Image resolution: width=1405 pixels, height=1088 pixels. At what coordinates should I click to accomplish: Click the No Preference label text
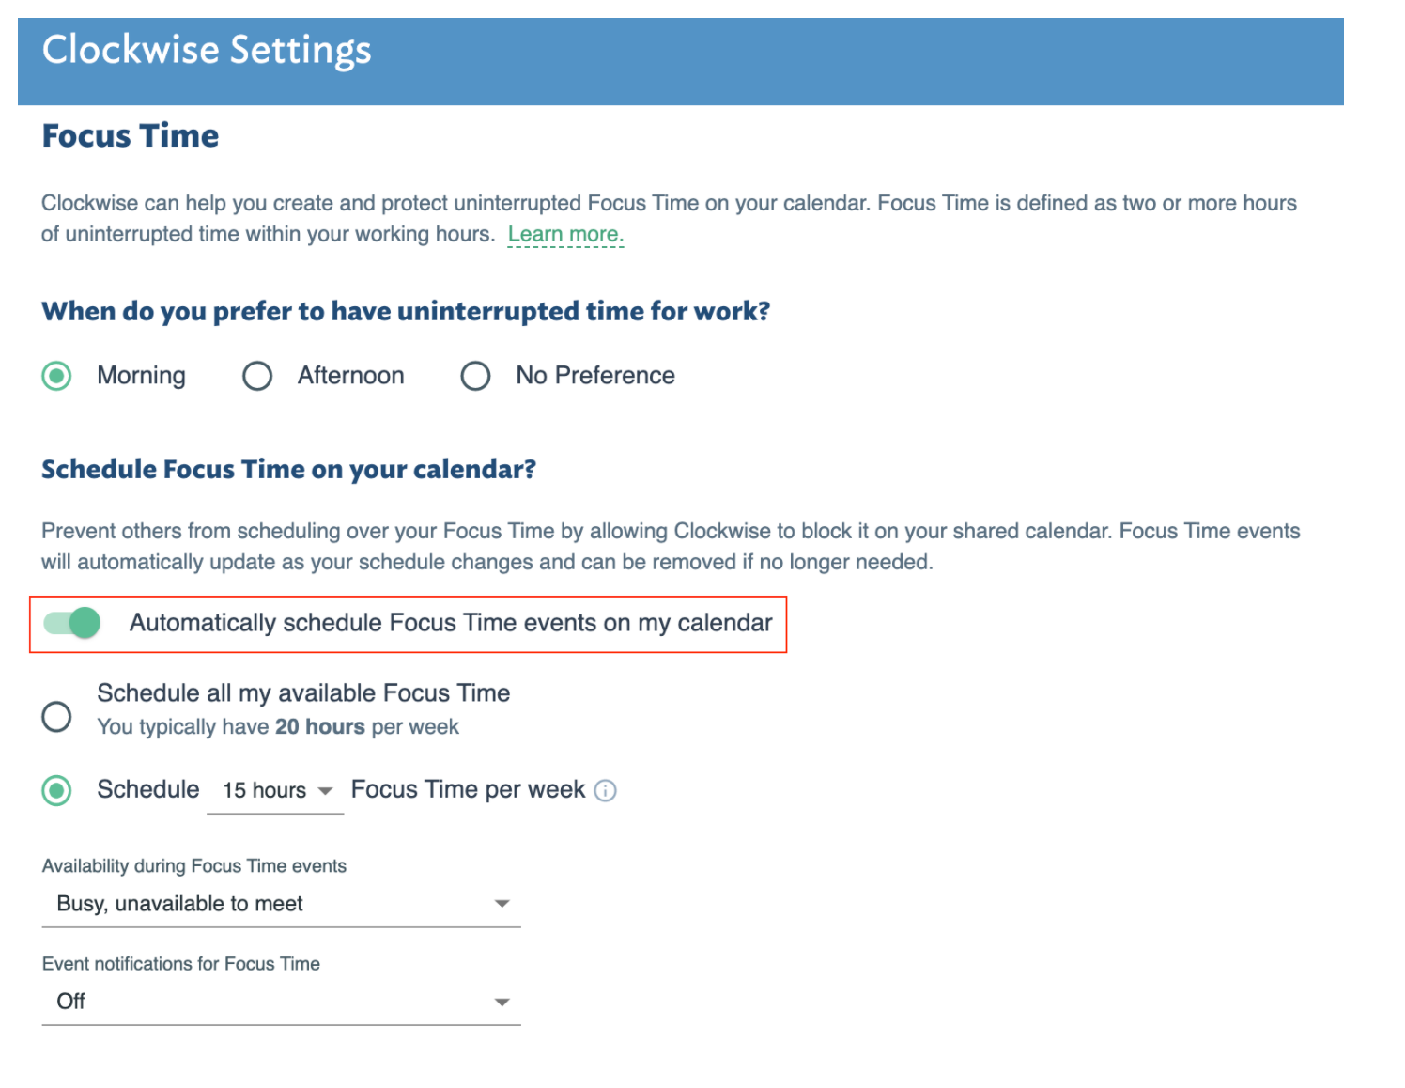click(595, 376)
